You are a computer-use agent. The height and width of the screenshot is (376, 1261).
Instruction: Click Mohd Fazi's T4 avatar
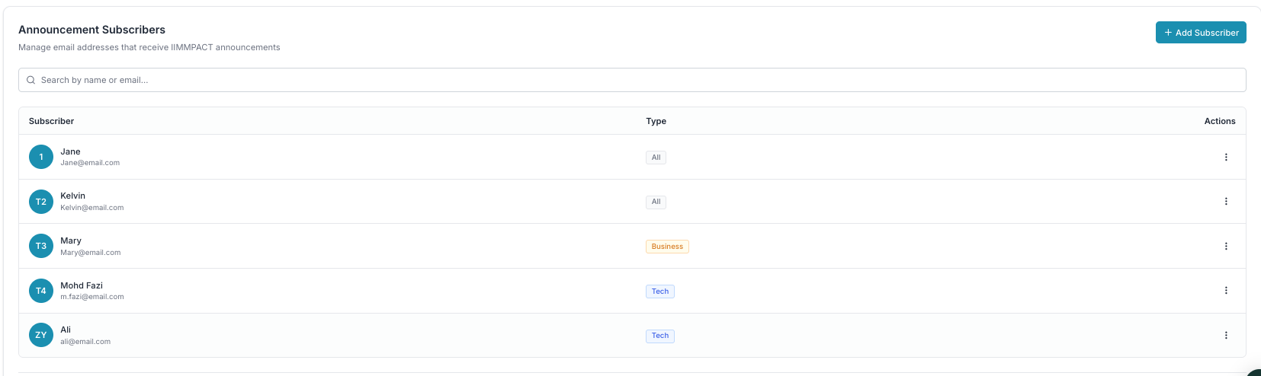pos(41,291)
